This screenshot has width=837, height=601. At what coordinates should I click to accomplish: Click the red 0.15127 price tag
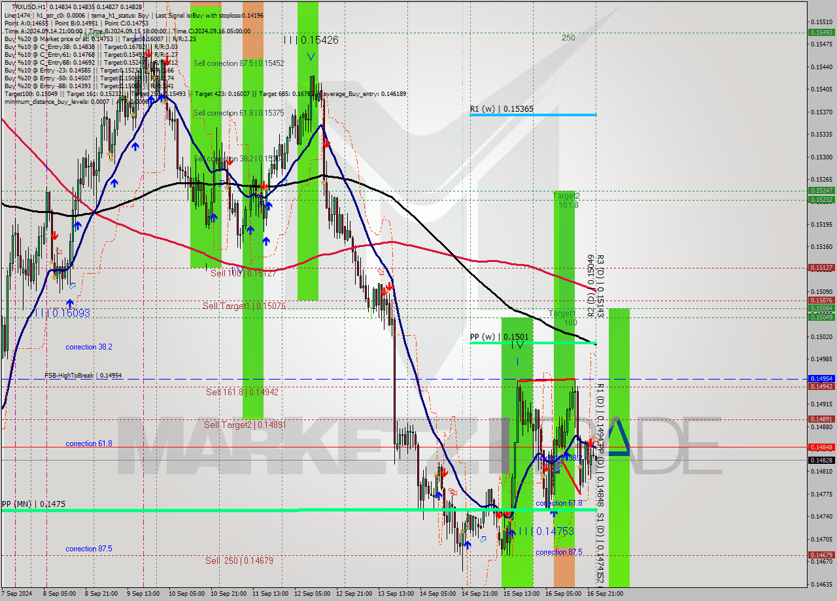821,267
